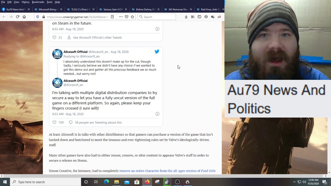Open the Alicesoft avatar beside the reply text
This screenshot has height=186, width=331.
click(x=57, y=54)
